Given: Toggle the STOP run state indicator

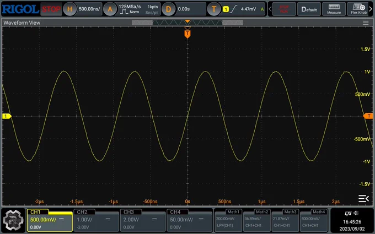Looking at the screenshot, I should (51, 9).
